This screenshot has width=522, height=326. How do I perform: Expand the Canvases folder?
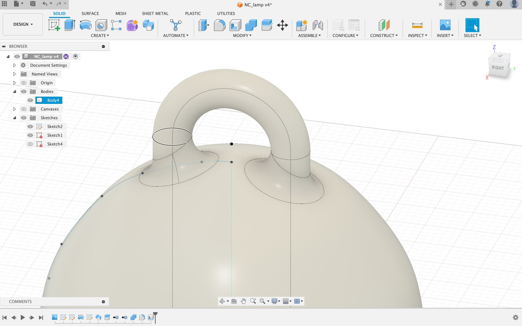coord(14,109)
